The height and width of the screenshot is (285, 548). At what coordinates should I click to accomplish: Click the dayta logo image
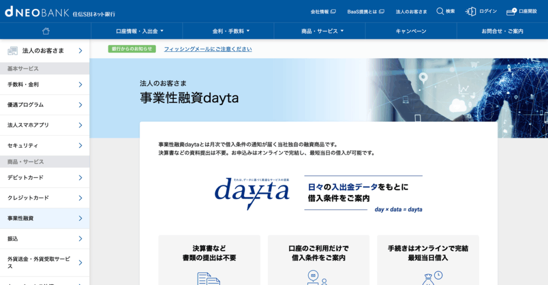click(x=252, y=193)
